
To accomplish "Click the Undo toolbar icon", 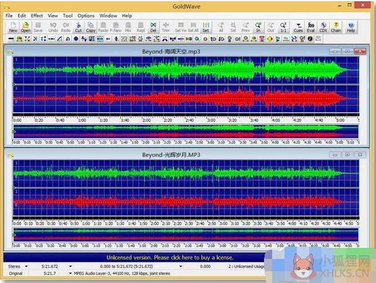I will pos(53,27).
